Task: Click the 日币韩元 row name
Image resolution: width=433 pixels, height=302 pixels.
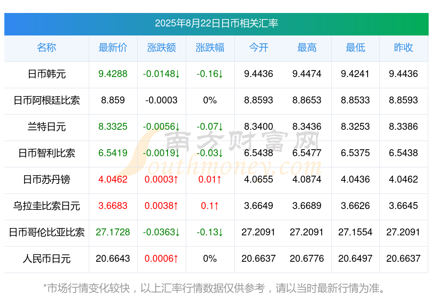Action: [x=47, y=74]
